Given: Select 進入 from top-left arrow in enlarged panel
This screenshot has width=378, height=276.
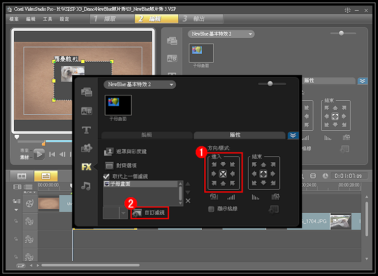Looking at the screenshot, I should pyautogui.click(x=214, y=164).
